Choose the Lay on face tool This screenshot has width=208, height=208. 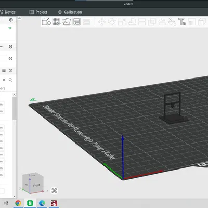(x=132, y=22)
